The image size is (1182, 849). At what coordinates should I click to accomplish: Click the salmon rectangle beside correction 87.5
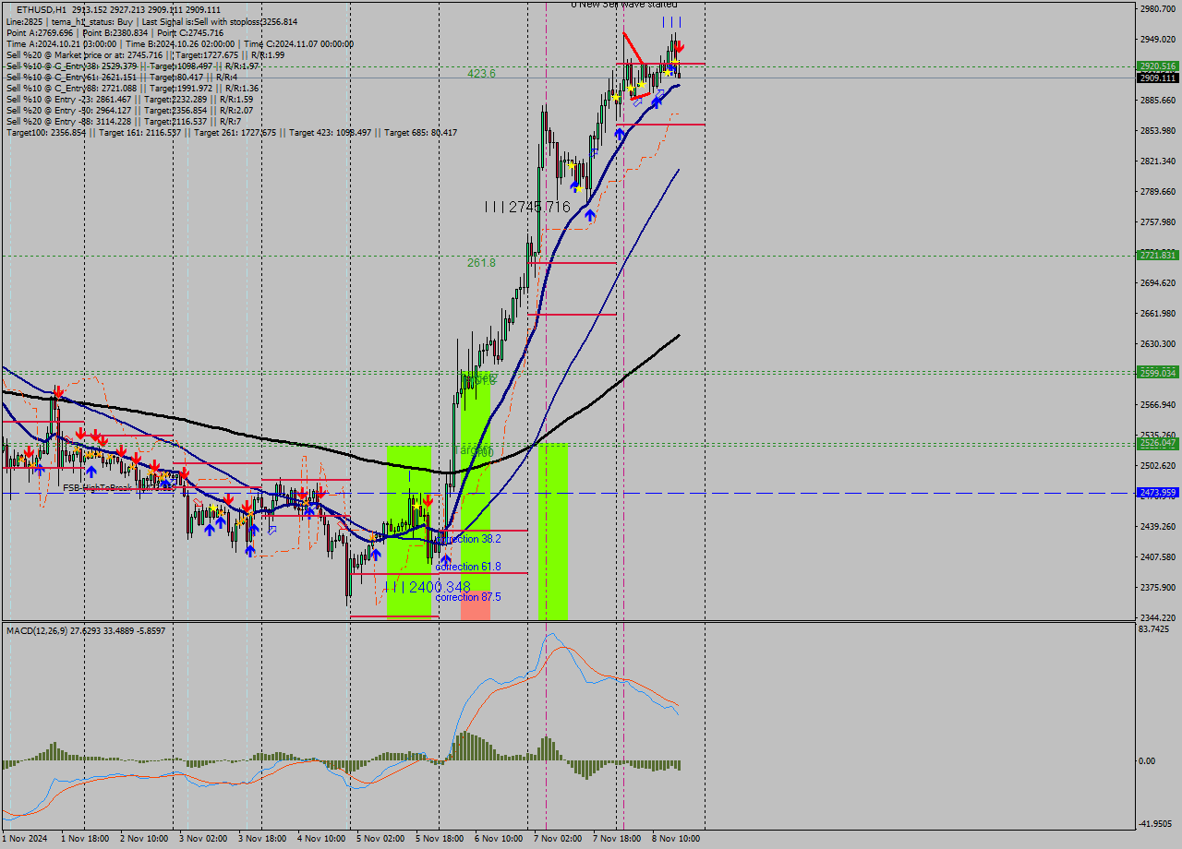coord(476,604)
